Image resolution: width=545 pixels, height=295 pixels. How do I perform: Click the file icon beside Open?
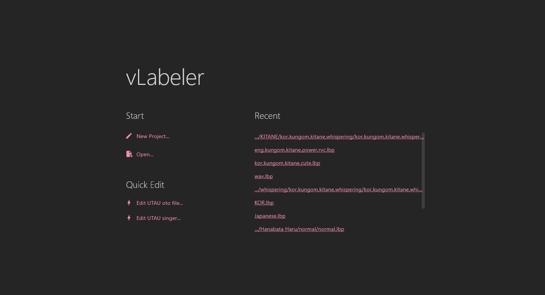tap(129, 154)
